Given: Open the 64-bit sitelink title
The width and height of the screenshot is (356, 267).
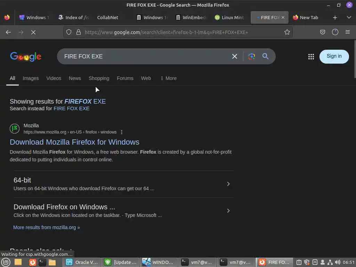Looking at the screenshot, I should click(22, 180).
